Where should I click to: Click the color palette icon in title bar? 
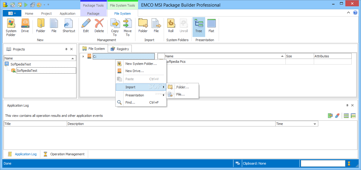tap(39, 5)
